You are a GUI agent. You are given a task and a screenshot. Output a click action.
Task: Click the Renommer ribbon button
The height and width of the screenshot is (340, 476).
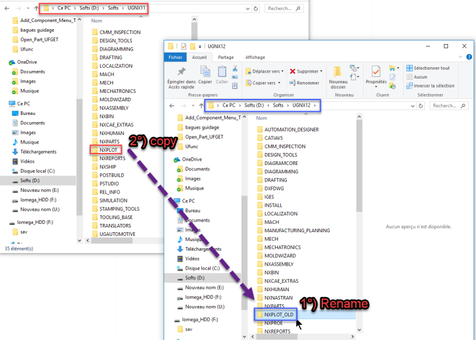click(304, 83)
